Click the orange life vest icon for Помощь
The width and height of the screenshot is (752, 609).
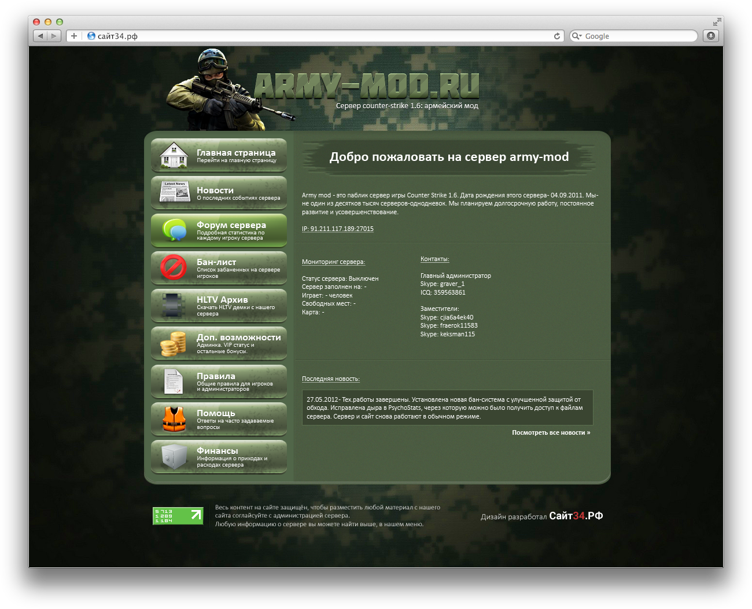click(174, 419)
